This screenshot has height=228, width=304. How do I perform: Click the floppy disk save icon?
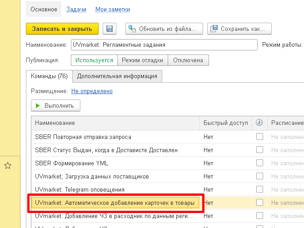[110, 29]
